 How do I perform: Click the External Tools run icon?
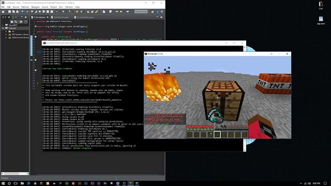[70, 12]
